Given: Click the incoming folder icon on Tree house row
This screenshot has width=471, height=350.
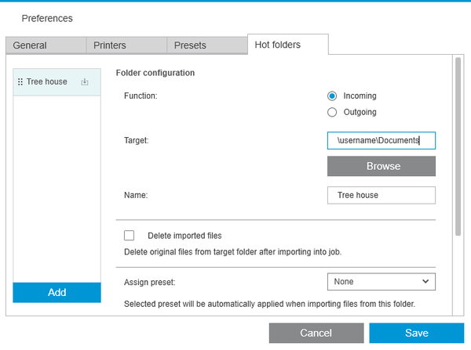Looking at the screenshot, I should tap(85, 81).
